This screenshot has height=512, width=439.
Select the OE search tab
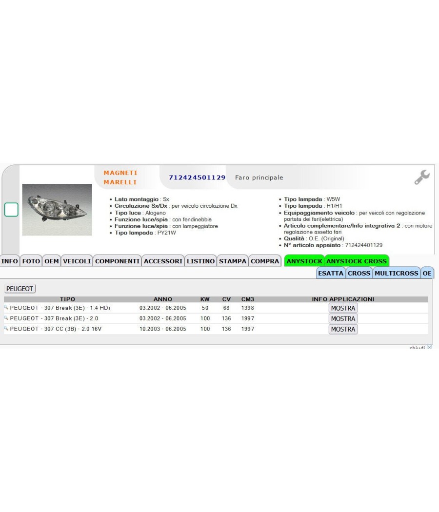[427, 273]
